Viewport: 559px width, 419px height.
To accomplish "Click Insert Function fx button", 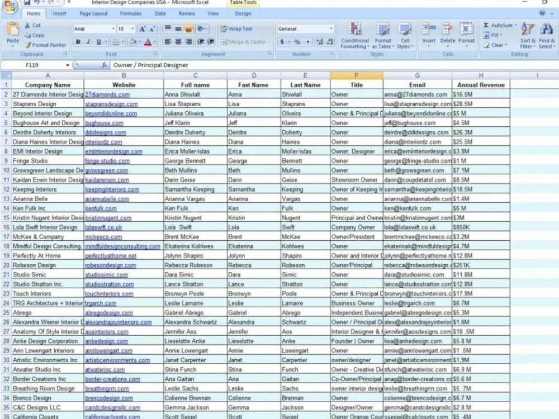I will [105, 65].
